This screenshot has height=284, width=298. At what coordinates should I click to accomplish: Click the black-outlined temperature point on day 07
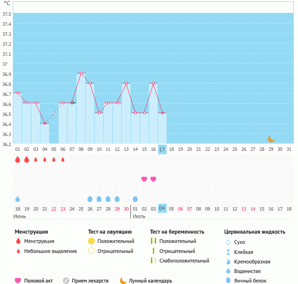point(72,103)
